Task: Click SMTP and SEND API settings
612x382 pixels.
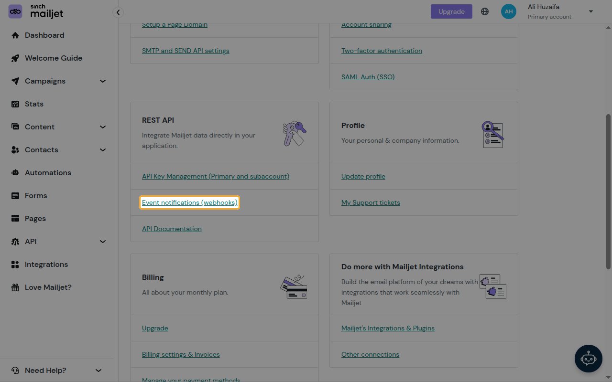Action: (x=186, y=51)
